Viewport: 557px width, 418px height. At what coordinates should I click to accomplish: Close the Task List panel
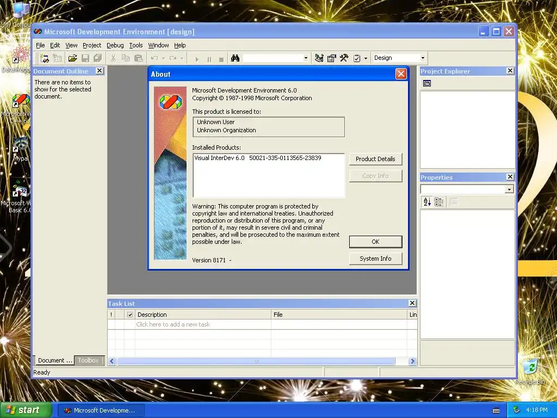(412, 303)
